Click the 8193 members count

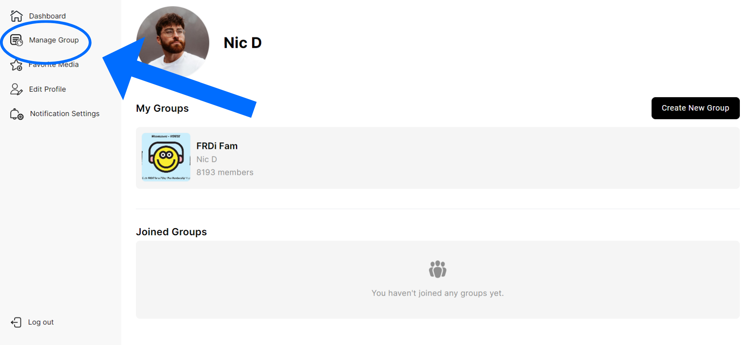[225, 172]
